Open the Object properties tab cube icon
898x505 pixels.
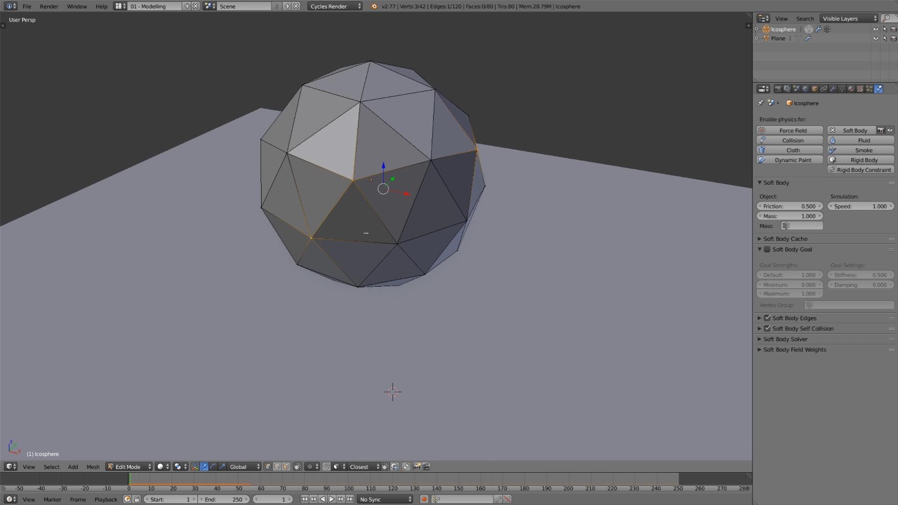pyautogui.click(x=814, y=89)
